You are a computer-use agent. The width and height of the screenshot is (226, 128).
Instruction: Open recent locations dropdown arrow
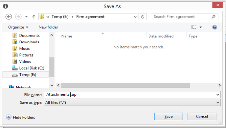[x=26, y=17]
